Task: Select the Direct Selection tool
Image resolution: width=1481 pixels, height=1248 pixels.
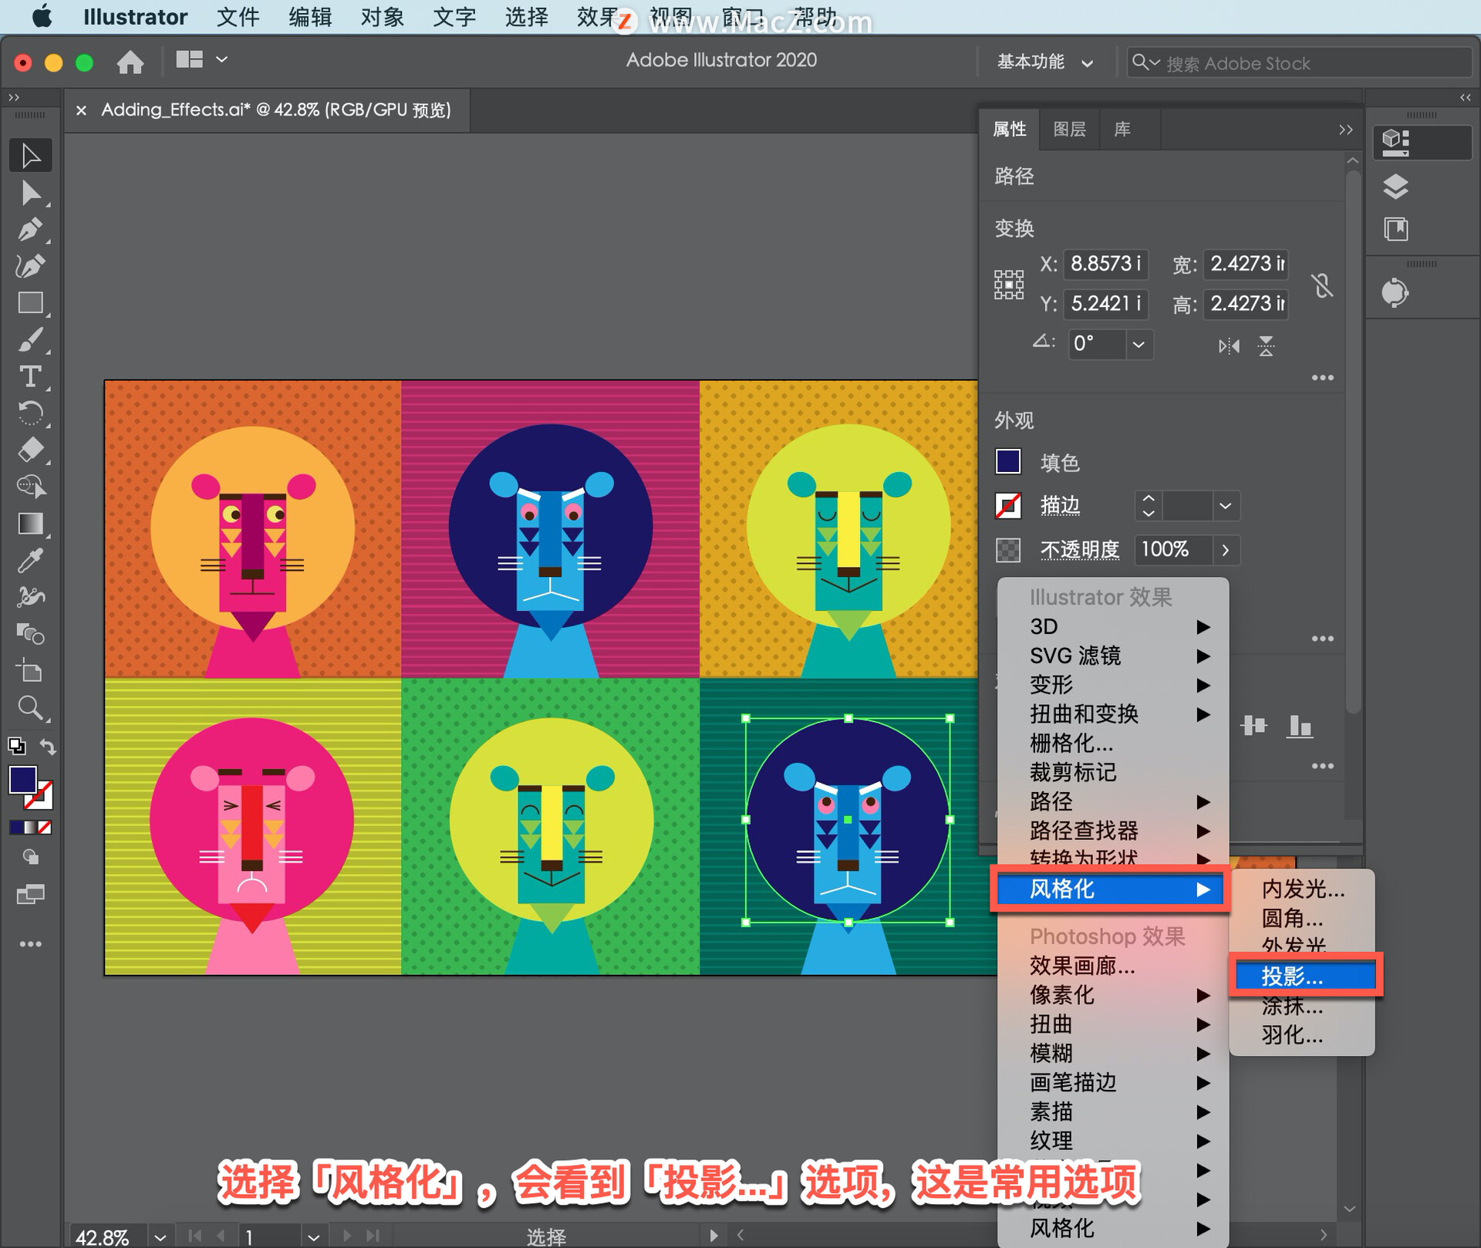Action: [30, 193]
